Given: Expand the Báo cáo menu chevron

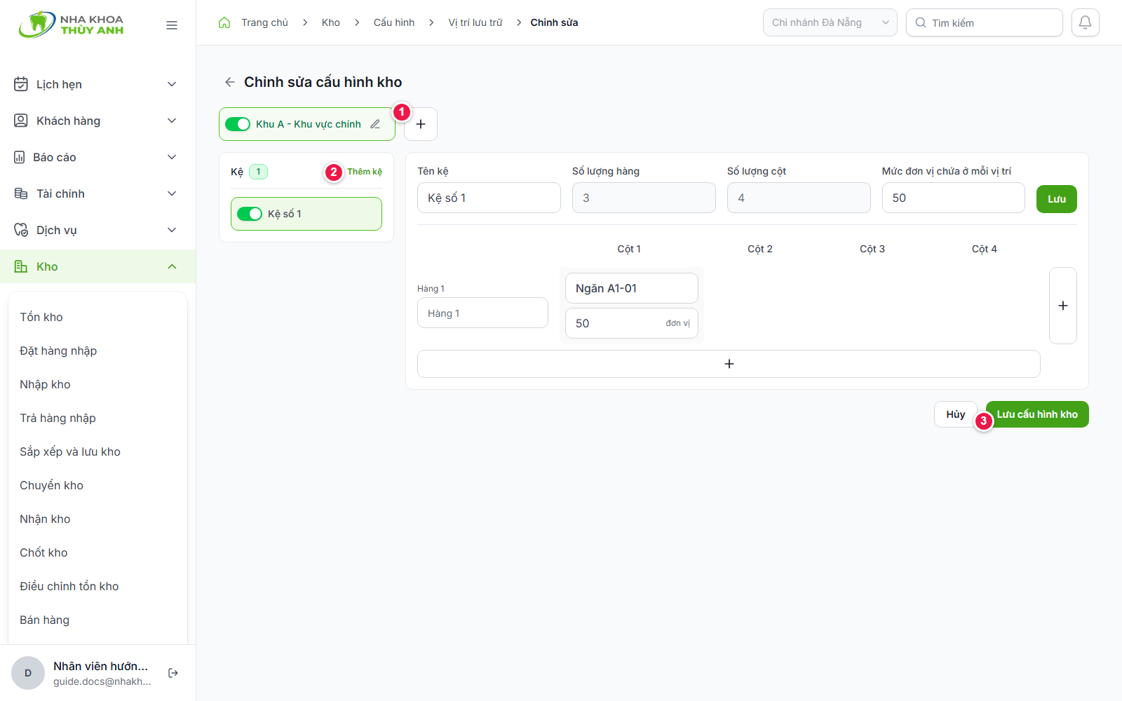Looking at the screenshot, I should coord(172,157).
